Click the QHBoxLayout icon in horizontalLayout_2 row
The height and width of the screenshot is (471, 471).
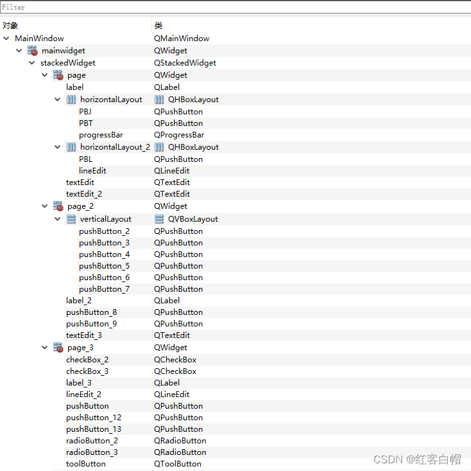(159, 147)
